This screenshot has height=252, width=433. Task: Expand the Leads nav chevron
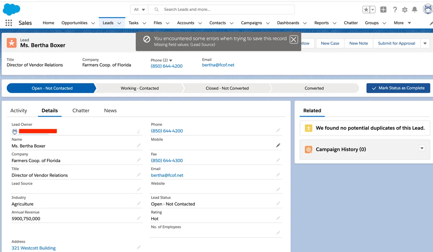[119, 23]
